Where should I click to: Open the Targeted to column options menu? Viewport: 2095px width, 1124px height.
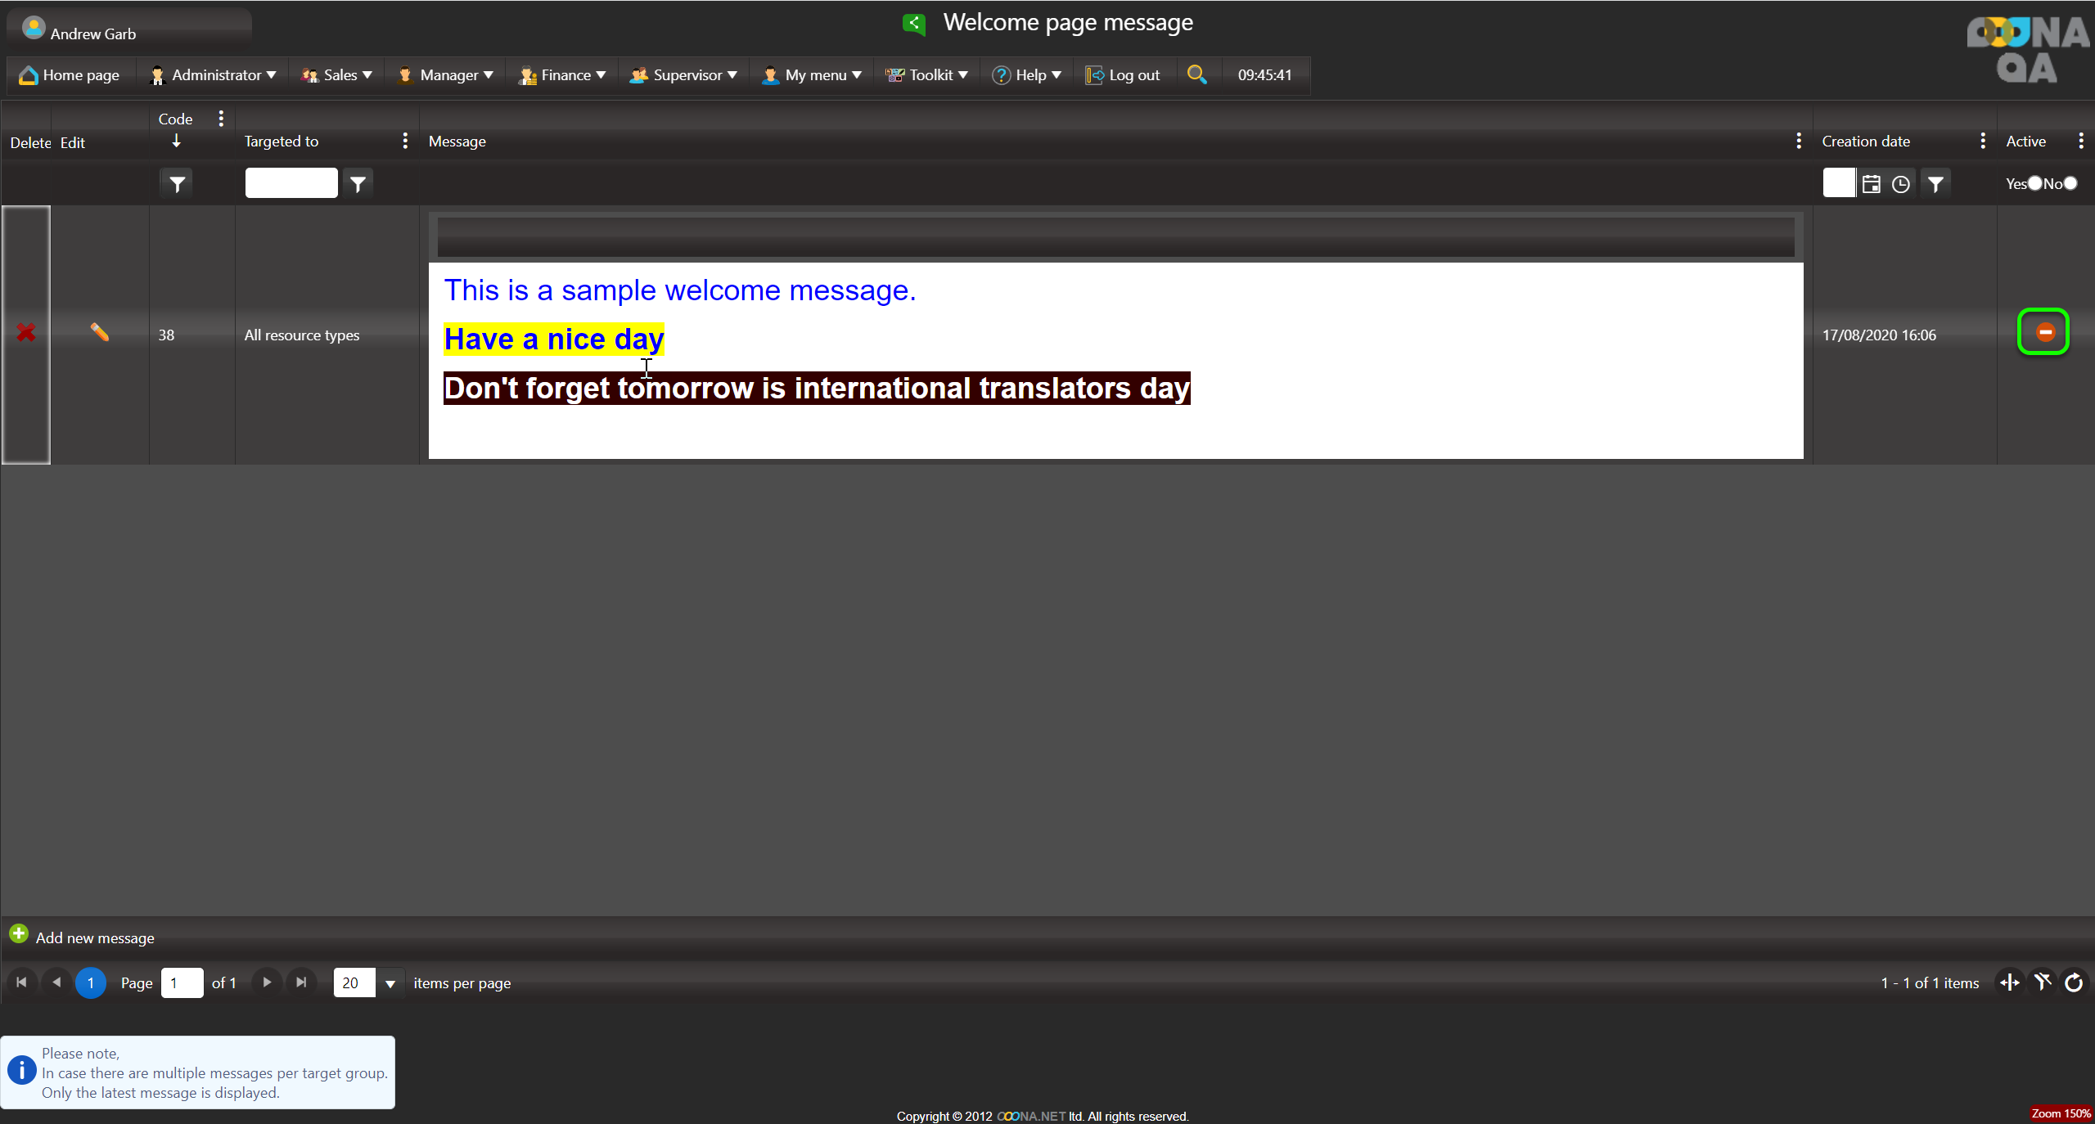click(x=405, y=141)
